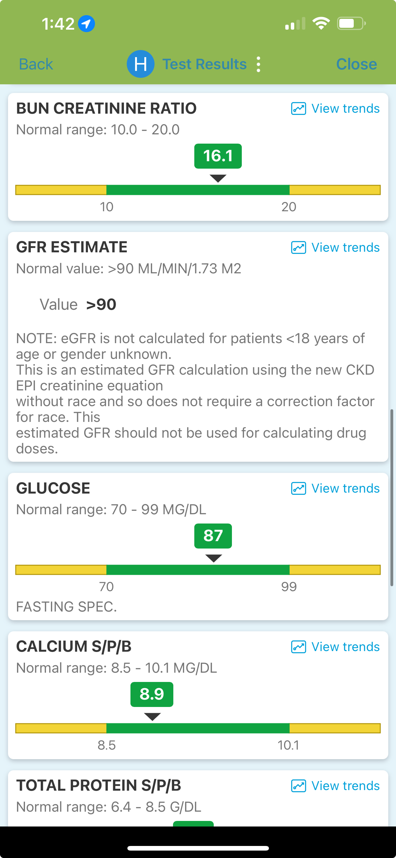Screen dimensions: 396x858
Task: Tap the Test Results title
Action: click(204, 64)
